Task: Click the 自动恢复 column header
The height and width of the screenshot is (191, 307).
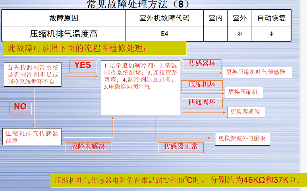Action: [271, 18]
